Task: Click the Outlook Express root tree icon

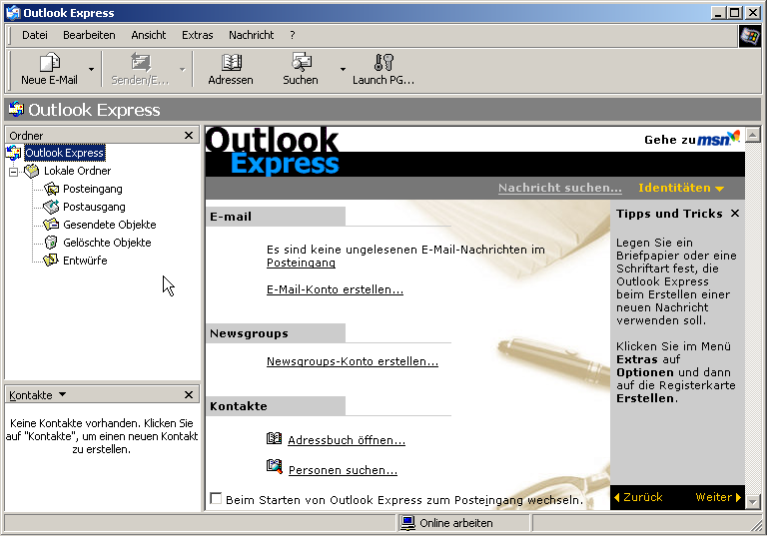Action: pyautogui.click(x=14, y=153)
